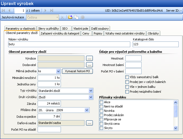Add new folder icon in toolbar
Image resolution: width=183 pixels, height=139 pixels.
click(70, 17)
